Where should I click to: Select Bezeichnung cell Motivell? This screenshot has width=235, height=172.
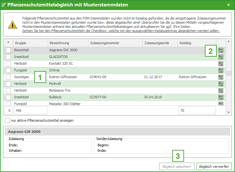coord(55,84)
